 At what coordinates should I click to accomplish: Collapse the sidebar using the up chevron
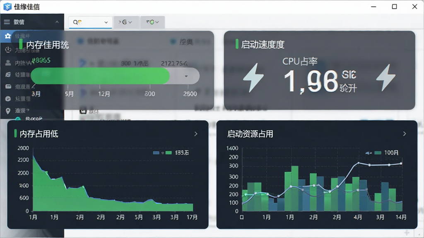(x=57, y=22)
